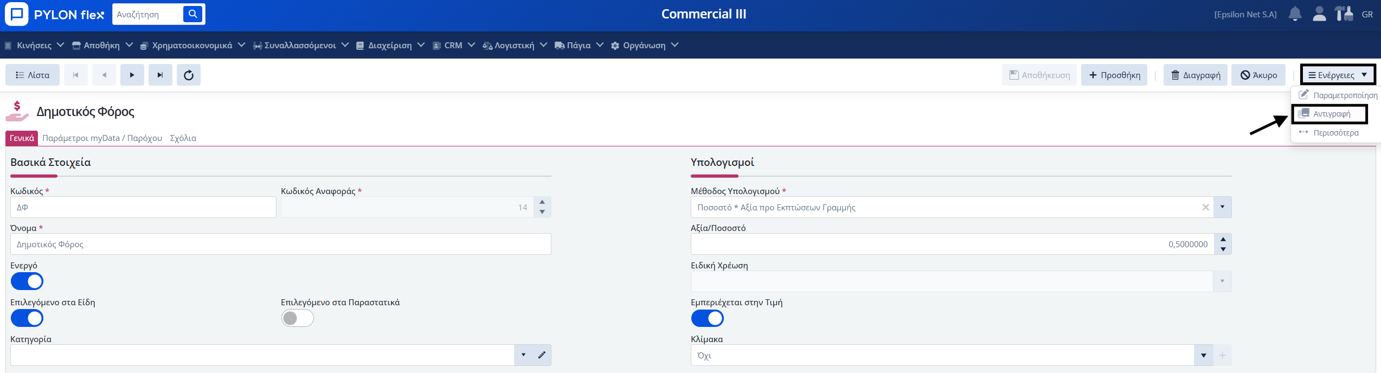This screenshot has height=373, width=1381.
Task: Increase the Κωδικός Αναφοράς value
Action: pos(542,202)
